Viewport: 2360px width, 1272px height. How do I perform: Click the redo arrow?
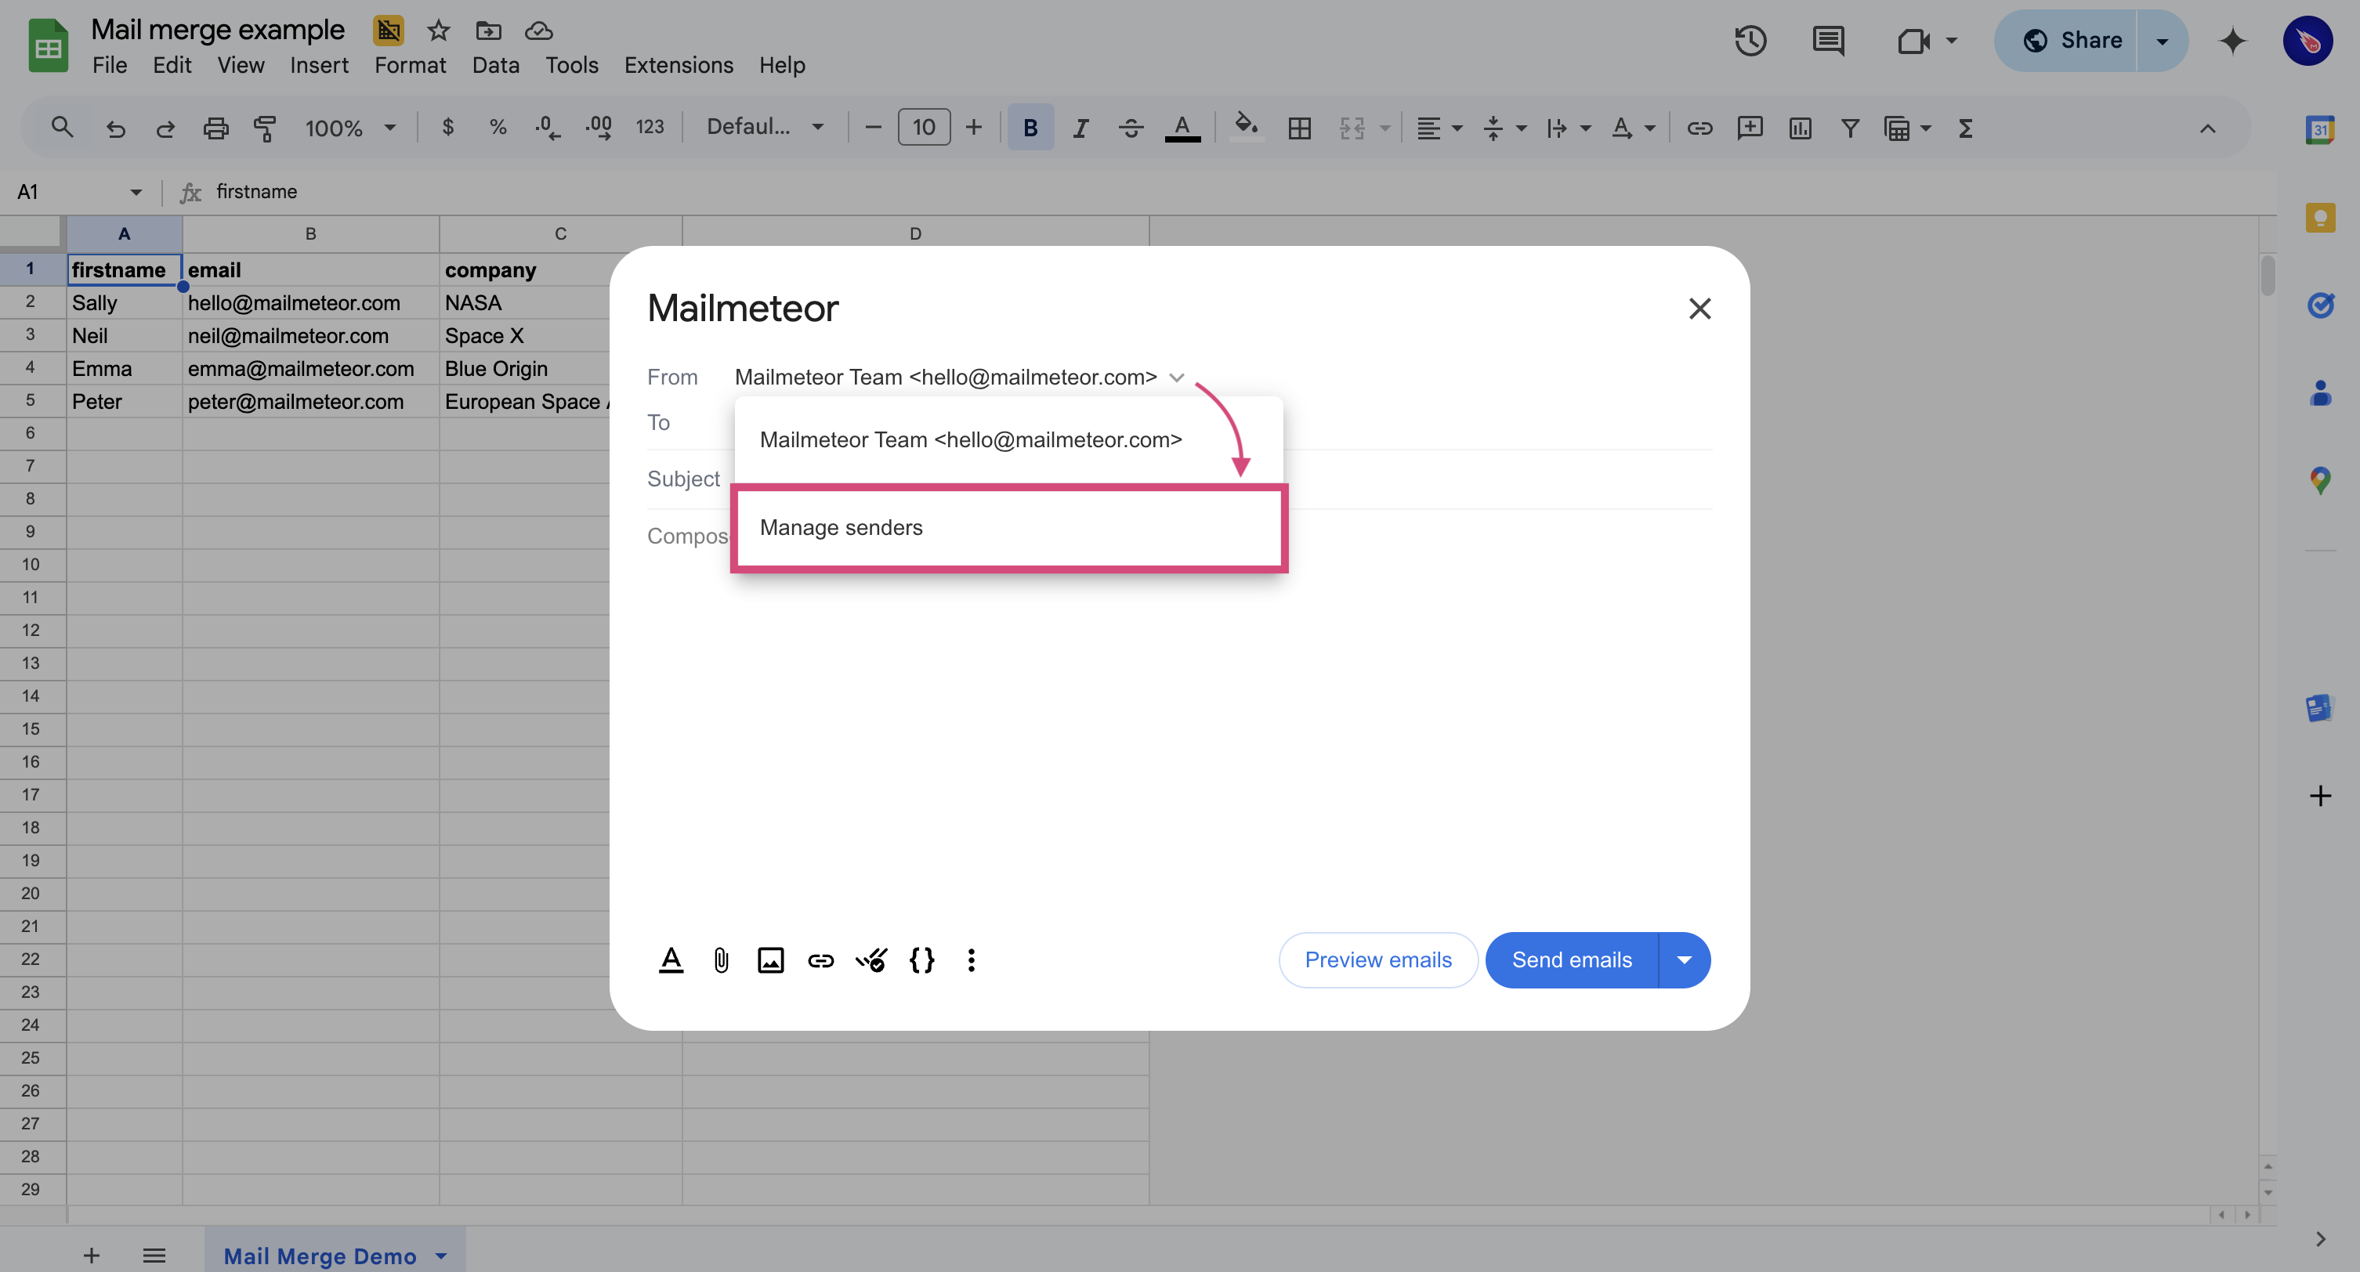[165, 128]
